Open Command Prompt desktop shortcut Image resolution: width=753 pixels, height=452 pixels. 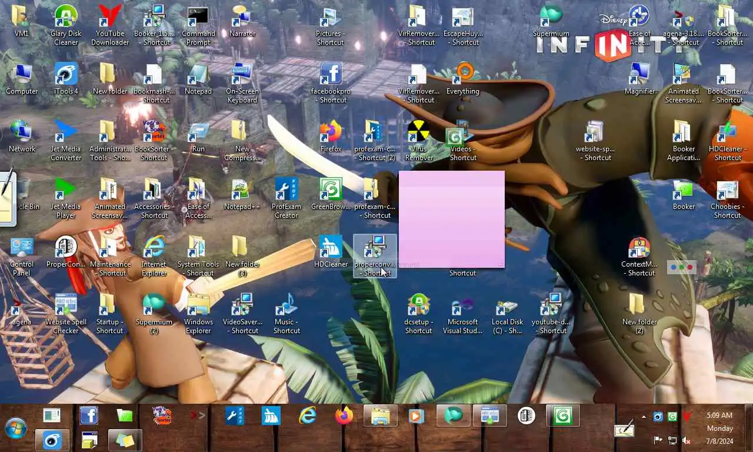pos(198,25)
